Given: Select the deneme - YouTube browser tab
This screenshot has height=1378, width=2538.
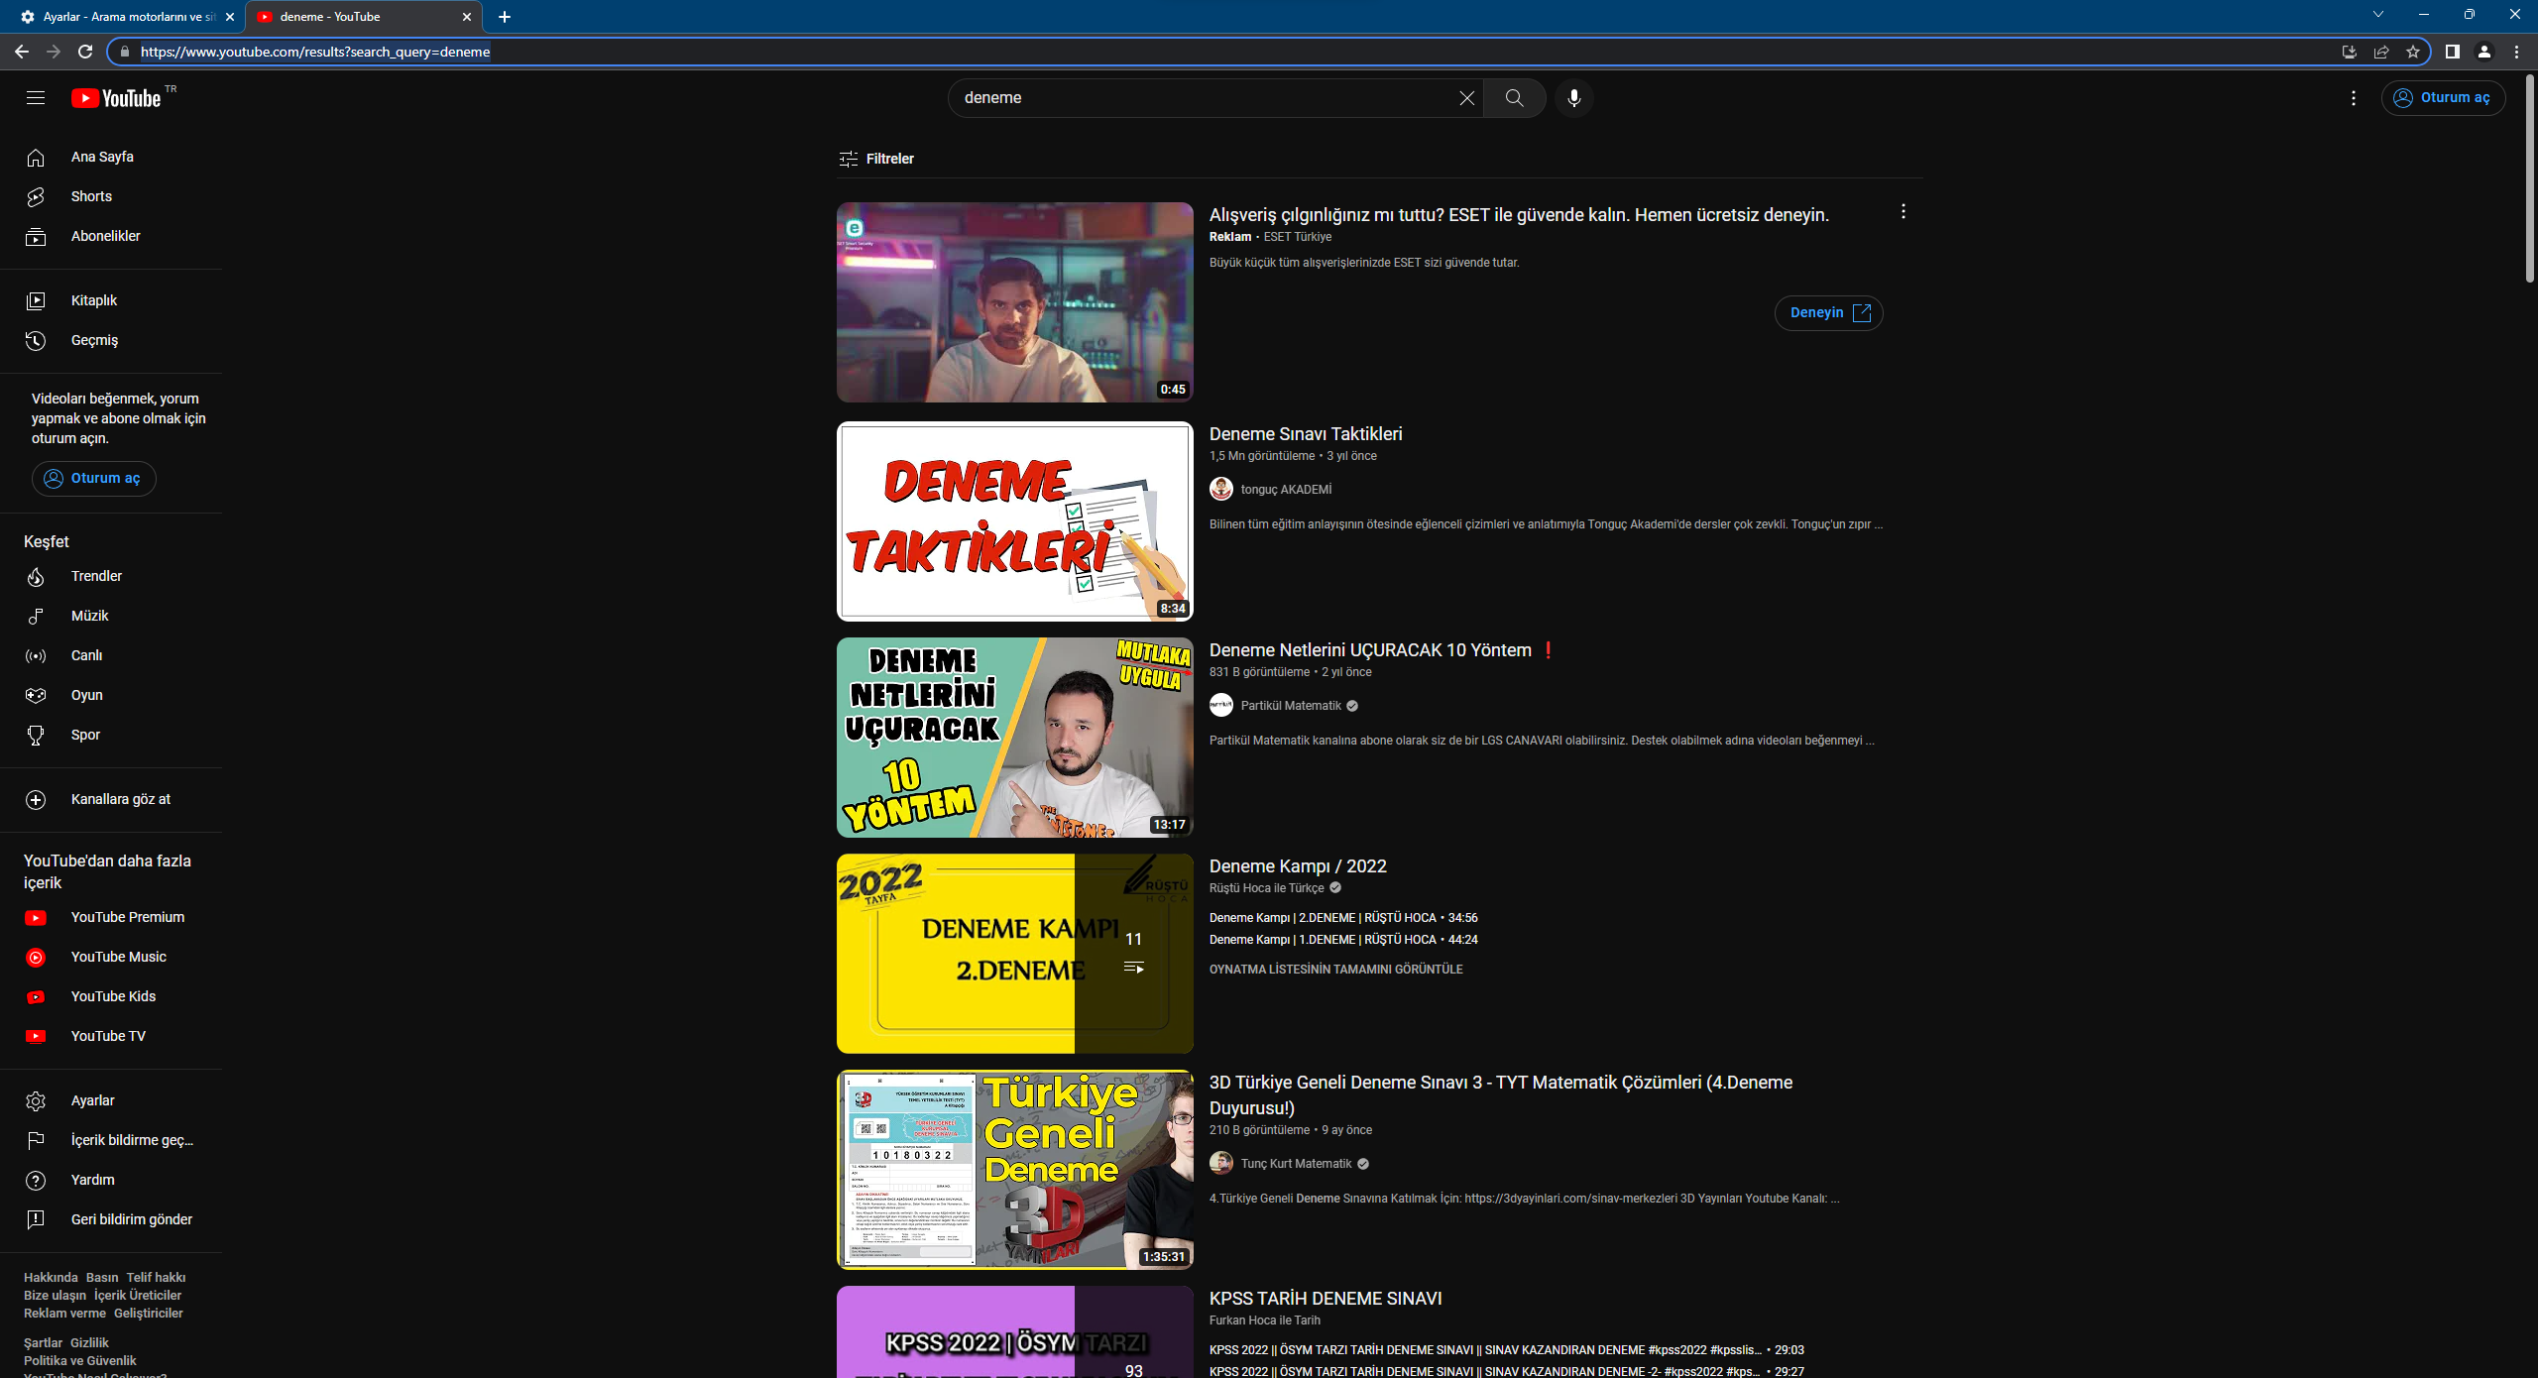Looking at the screenshot, I should pos(363,17).
